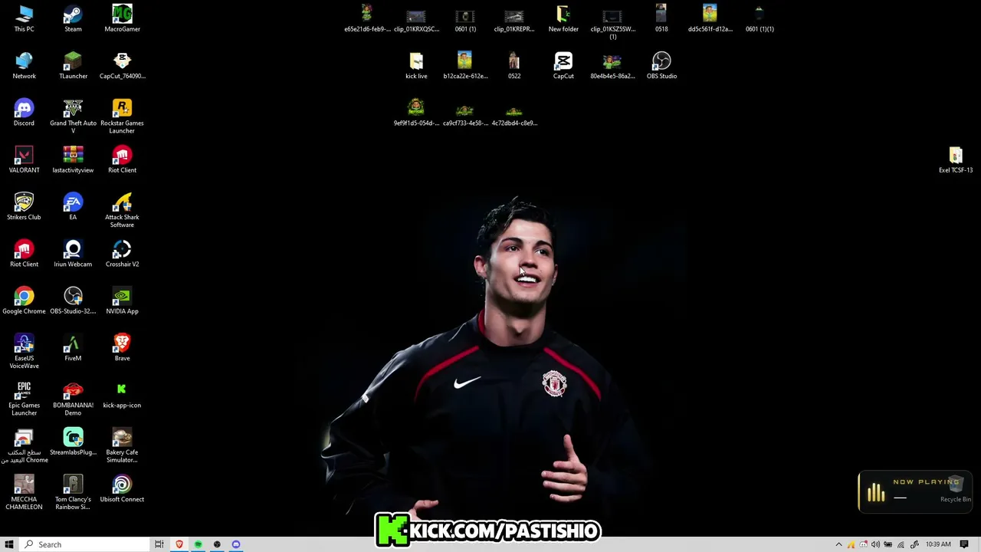Open the Strikers Club shortcut
This screenshot has width=981, height=552.
click(24, 206)
